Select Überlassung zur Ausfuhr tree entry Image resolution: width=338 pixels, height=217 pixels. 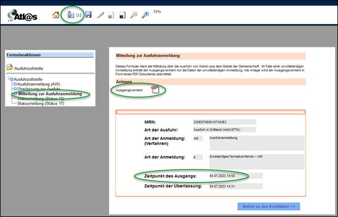pyautogui.click(x=38, y=89)
